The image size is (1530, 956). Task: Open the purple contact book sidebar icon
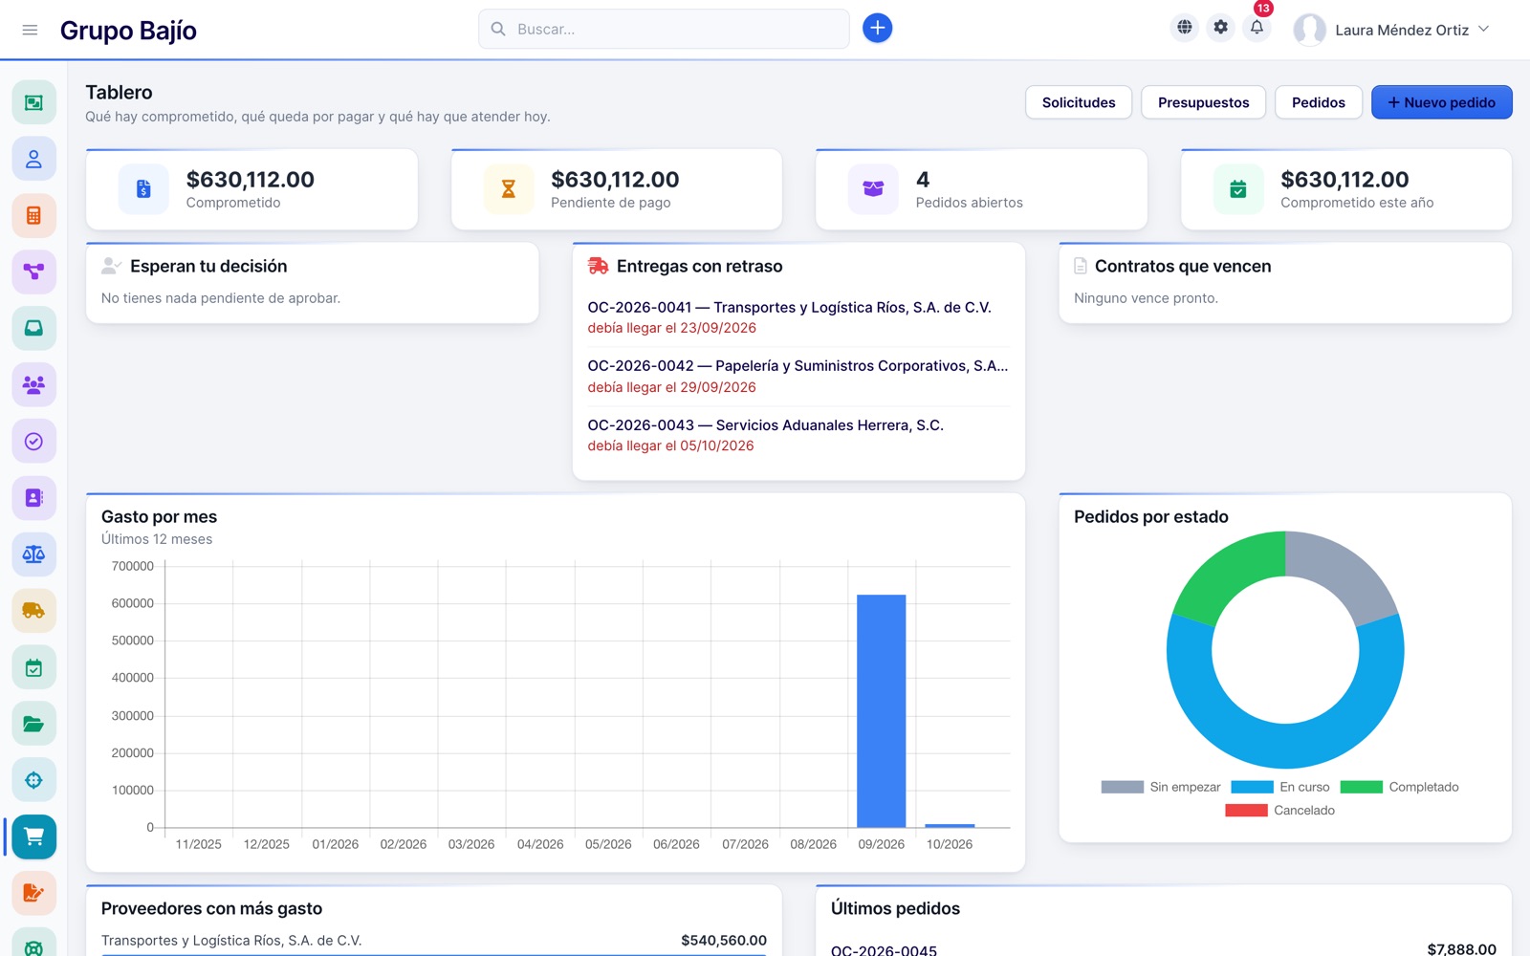[33, 497]
